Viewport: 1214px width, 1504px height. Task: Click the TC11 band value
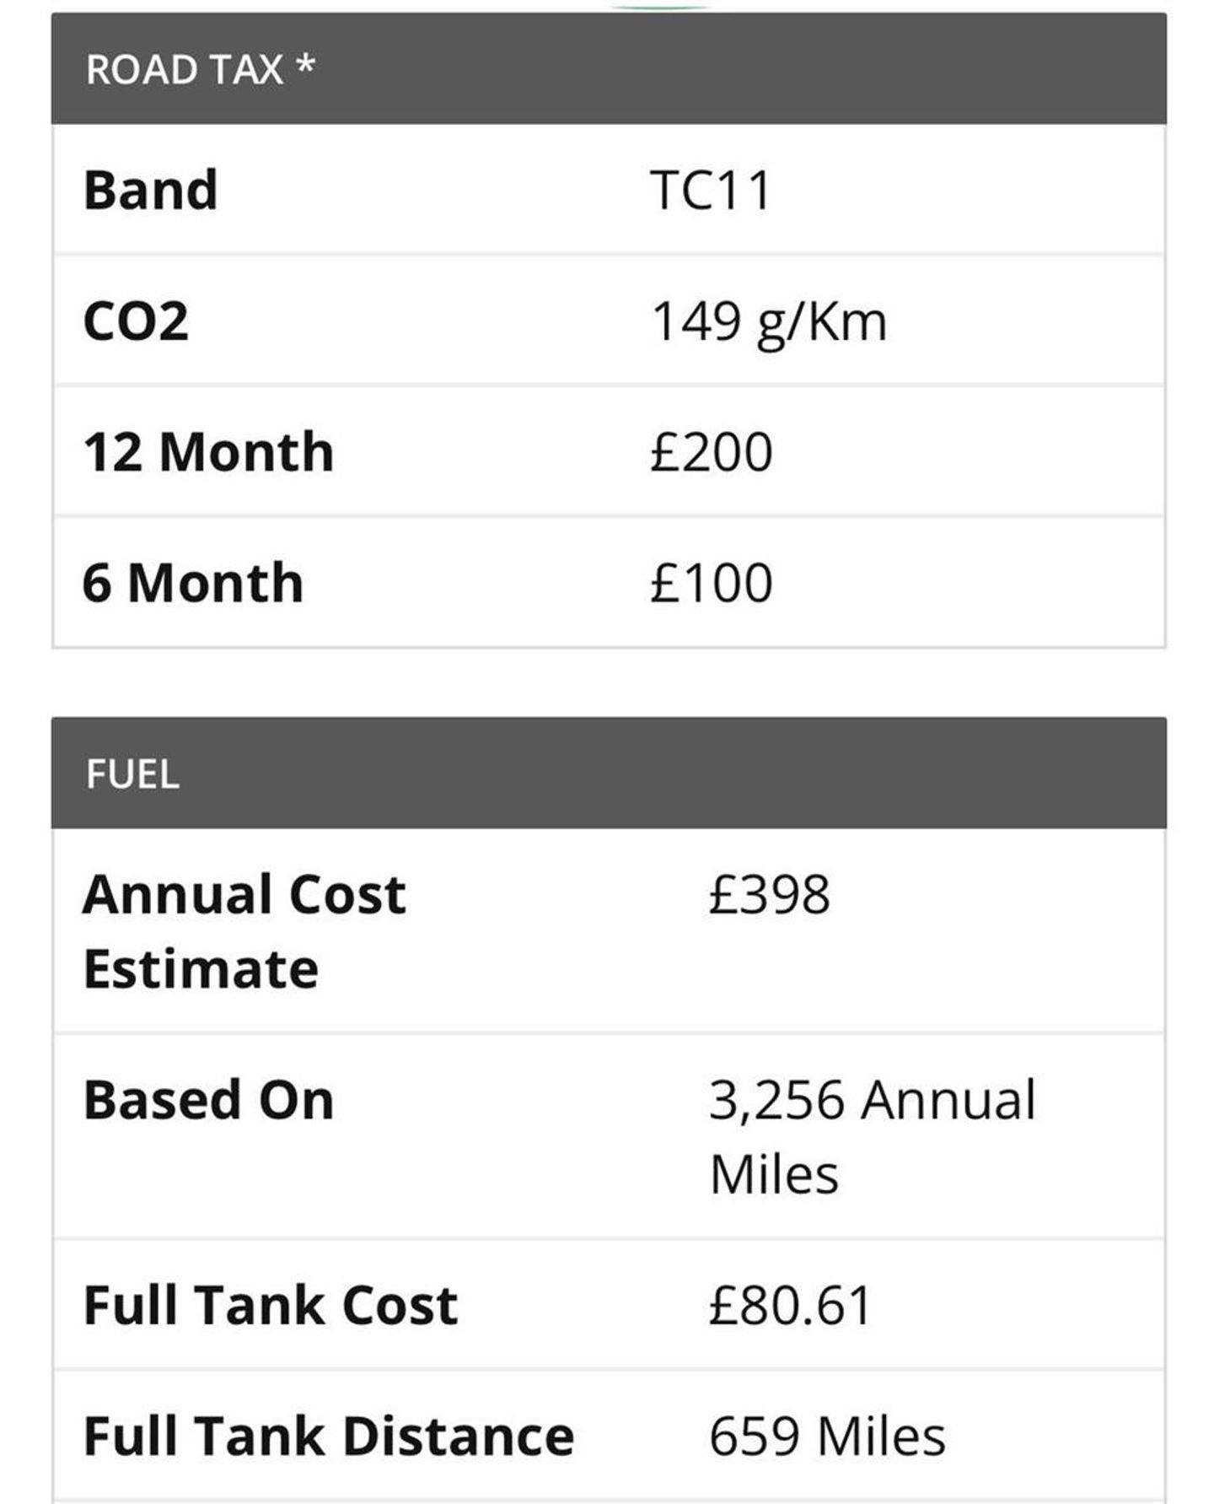[711, 190]
